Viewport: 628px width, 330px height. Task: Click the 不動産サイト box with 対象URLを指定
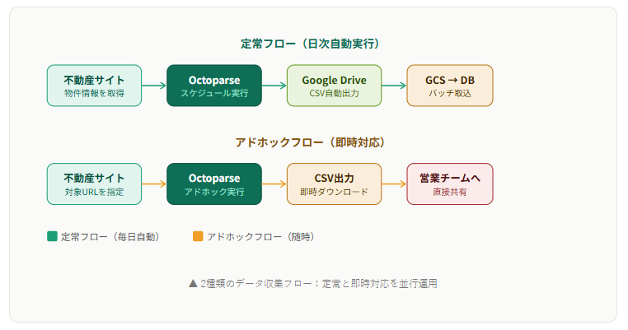coord(94,184)
